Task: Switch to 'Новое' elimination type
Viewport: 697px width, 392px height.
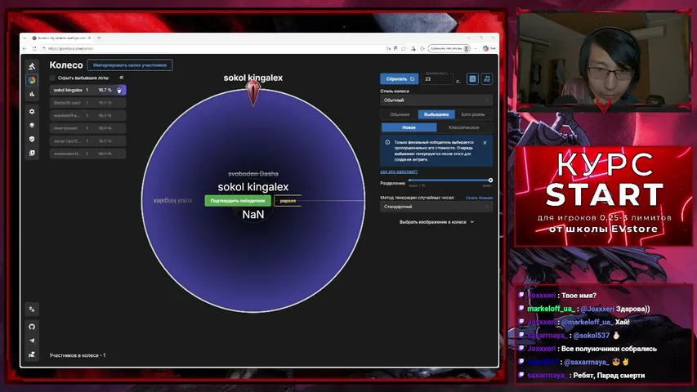Action: (409, 127)
